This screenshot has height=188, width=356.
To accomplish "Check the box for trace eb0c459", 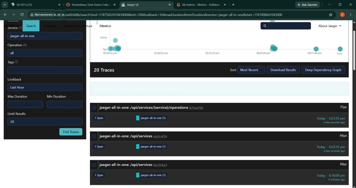I will pyautogui.click(x=94, y=136).
